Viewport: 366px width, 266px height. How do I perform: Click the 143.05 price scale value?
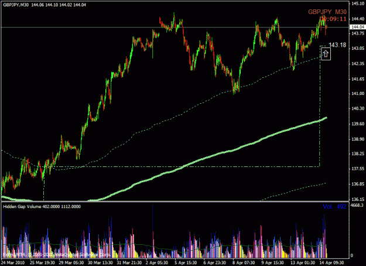pos(358,49)
